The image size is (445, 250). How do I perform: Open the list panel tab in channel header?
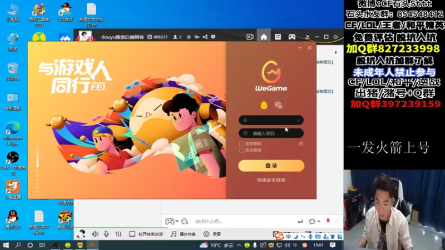[278, 37]
